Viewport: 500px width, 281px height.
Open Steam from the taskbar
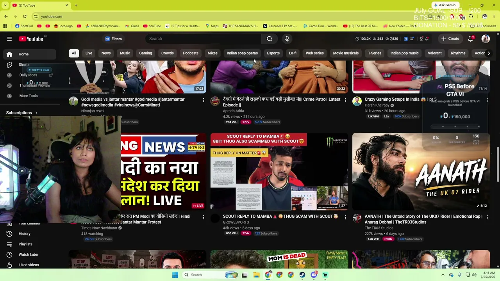[302, 275]
